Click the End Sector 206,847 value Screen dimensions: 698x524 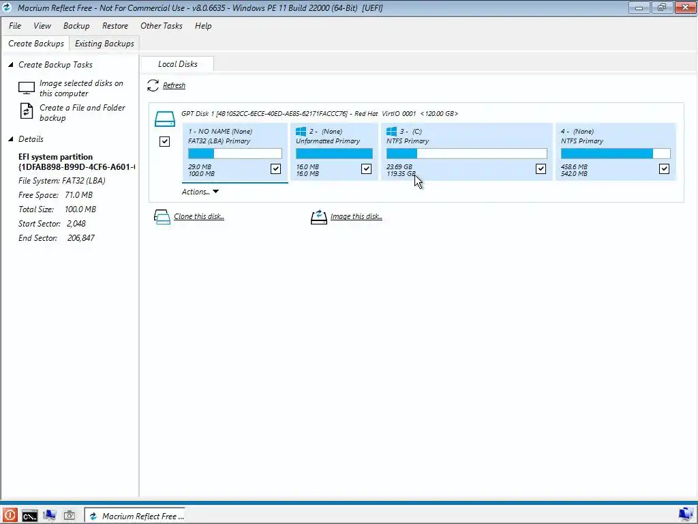pos(81,238)
